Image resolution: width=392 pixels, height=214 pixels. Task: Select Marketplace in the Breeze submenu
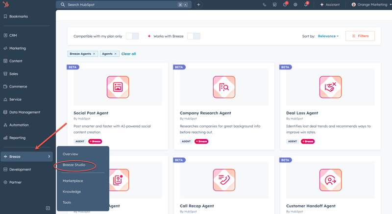73,181
